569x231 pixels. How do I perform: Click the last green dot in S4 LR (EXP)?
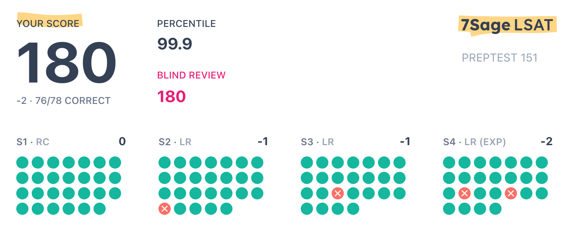point(495,209)
